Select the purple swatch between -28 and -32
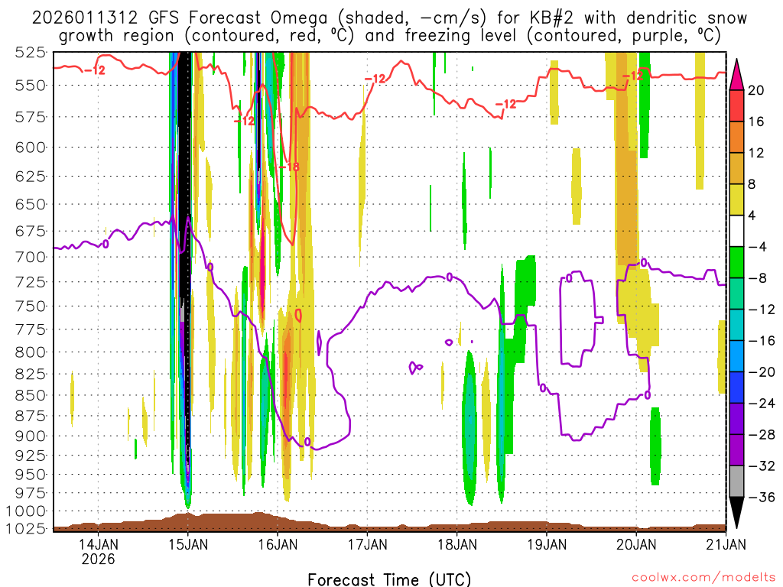The image size is (783, 587). coord(736,449)
